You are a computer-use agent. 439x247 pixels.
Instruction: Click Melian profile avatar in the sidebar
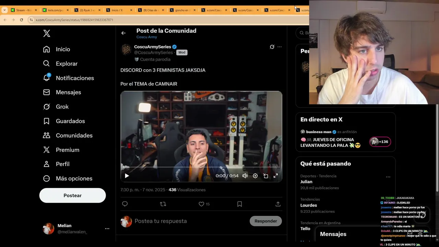(x=48, y=228)
